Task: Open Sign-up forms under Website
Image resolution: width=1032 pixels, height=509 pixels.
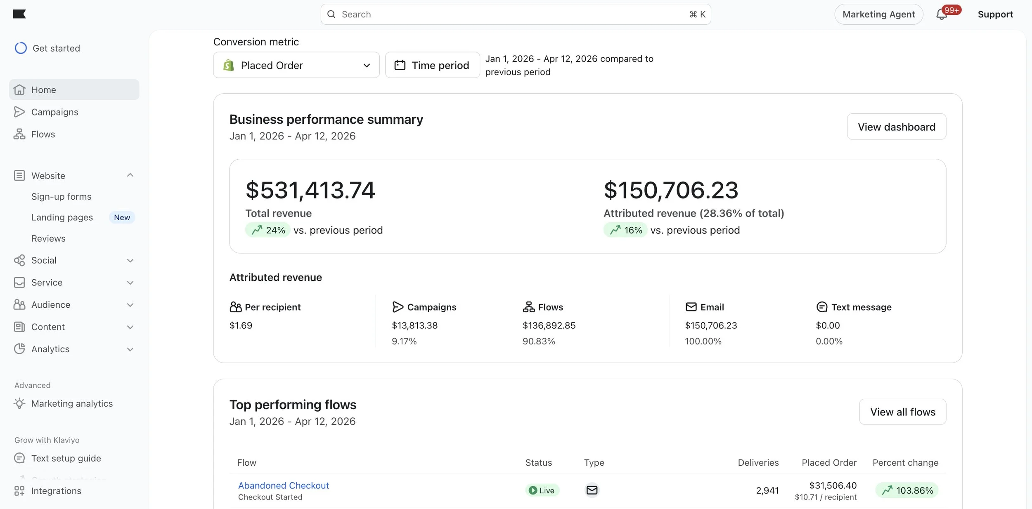Action: pyautogui.click(x=61, y=197)
